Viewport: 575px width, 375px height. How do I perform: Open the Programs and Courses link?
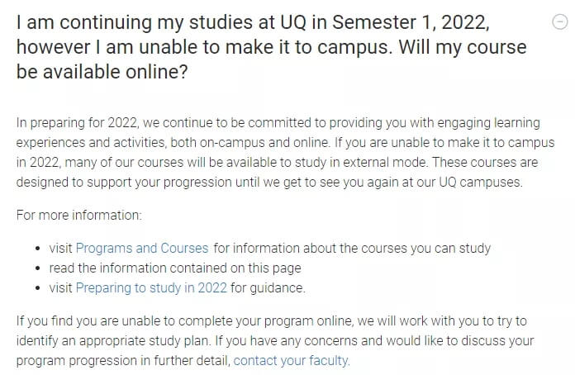142,248
